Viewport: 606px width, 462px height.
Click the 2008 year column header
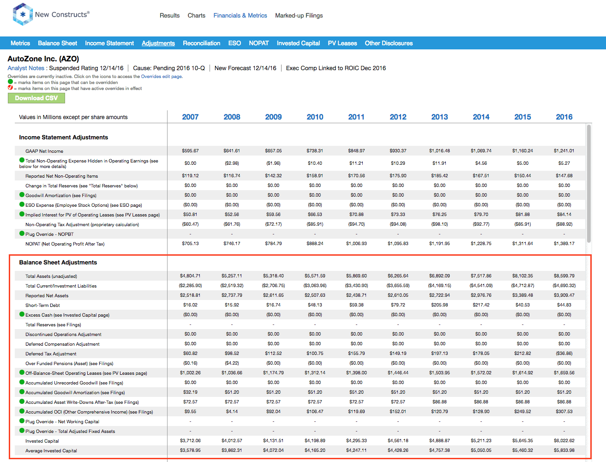[x=232, y=117]
